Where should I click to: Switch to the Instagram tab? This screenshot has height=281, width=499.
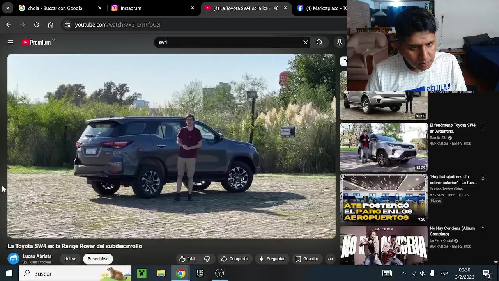point(153,8)
